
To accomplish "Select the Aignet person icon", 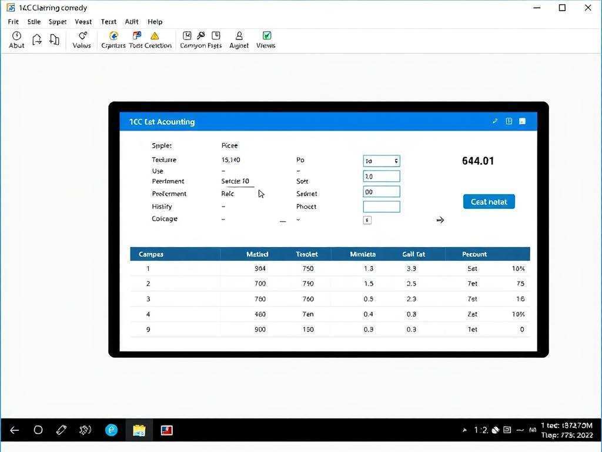I will click(239, 36).
